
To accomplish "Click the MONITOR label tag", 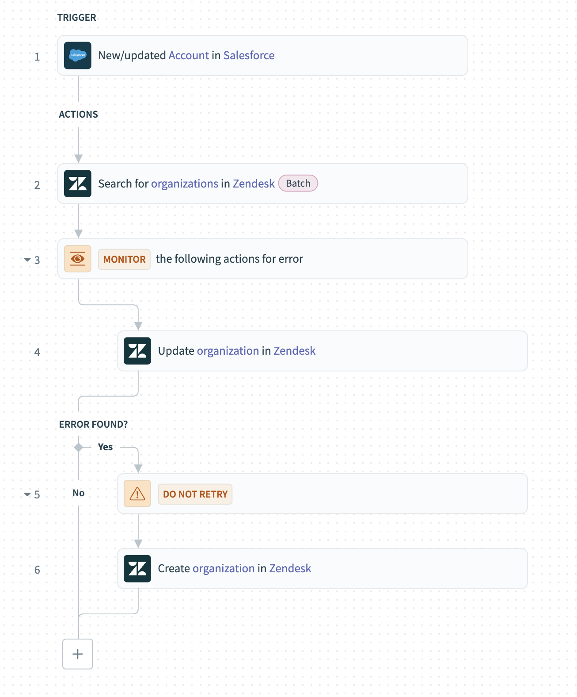I will click(125, 259).
